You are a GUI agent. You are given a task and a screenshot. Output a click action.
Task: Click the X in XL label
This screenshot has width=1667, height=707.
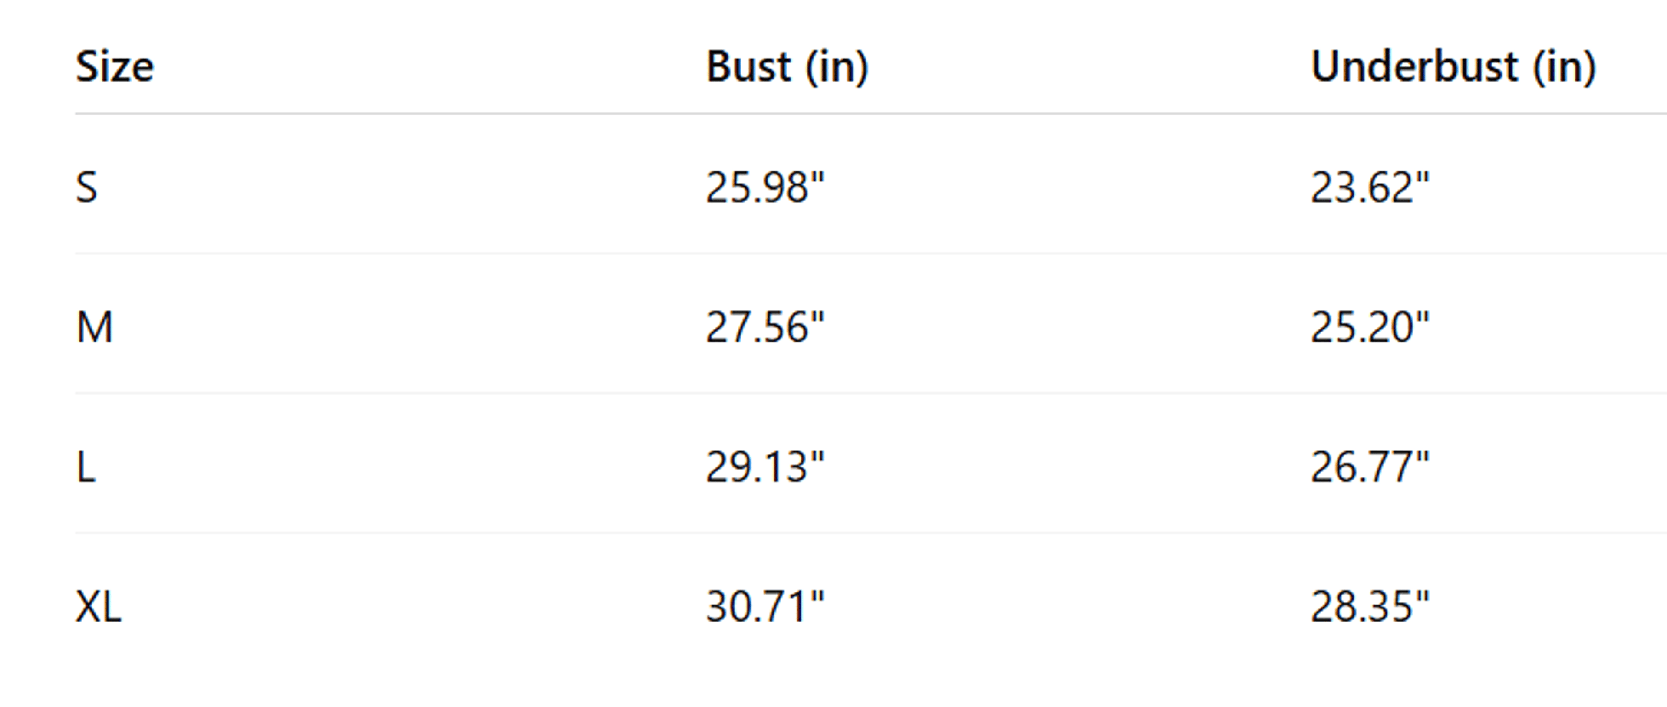point(87,607)
